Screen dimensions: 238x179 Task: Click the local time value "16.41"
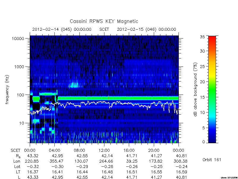click(x=58, y=172)
